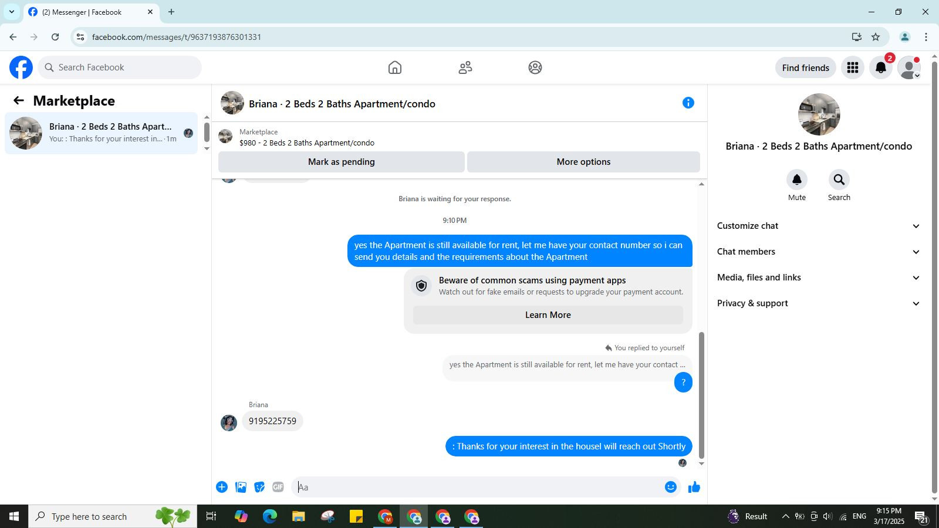Go back from Marketplace chats
This screenshot has height=528, width=939.
pos(19,101)
